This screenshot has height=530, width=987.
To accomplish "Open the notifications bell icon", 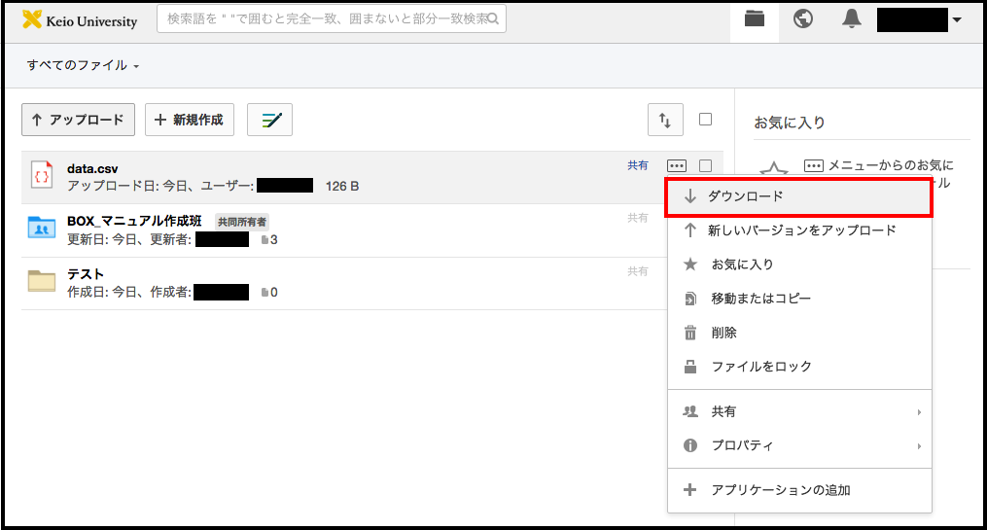I will coord(852,19).
